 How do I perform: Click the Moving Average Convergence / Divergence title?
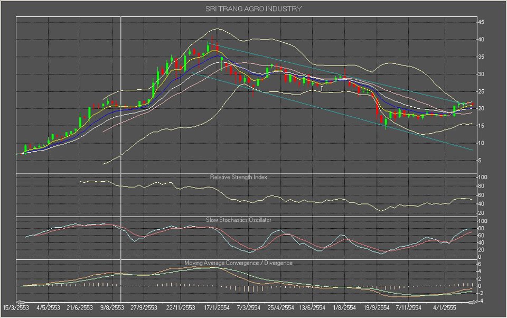238,263
